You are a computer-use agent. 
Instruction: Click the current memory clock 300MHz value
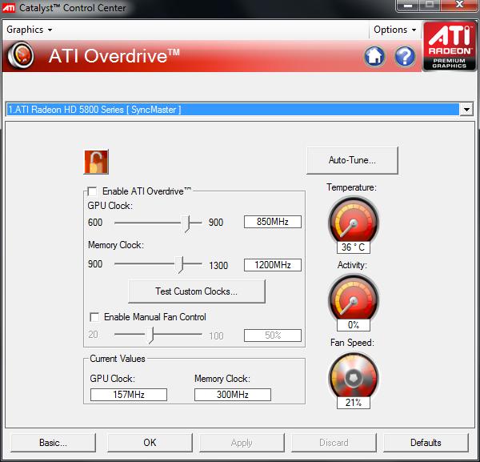point(233,394)
